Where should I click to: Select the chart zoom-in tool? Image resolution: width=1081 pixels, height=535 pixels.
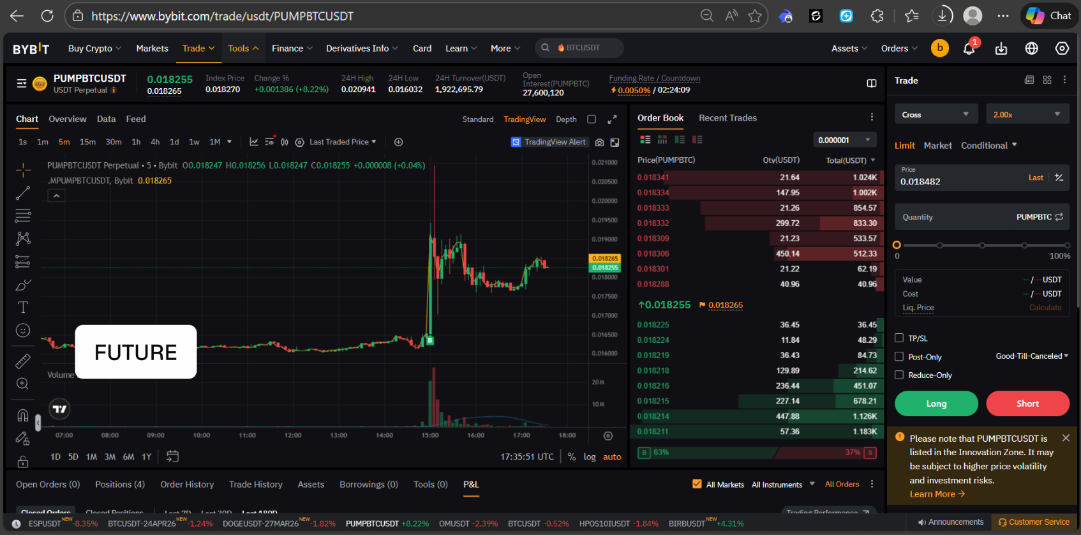[x=23, y=384]
